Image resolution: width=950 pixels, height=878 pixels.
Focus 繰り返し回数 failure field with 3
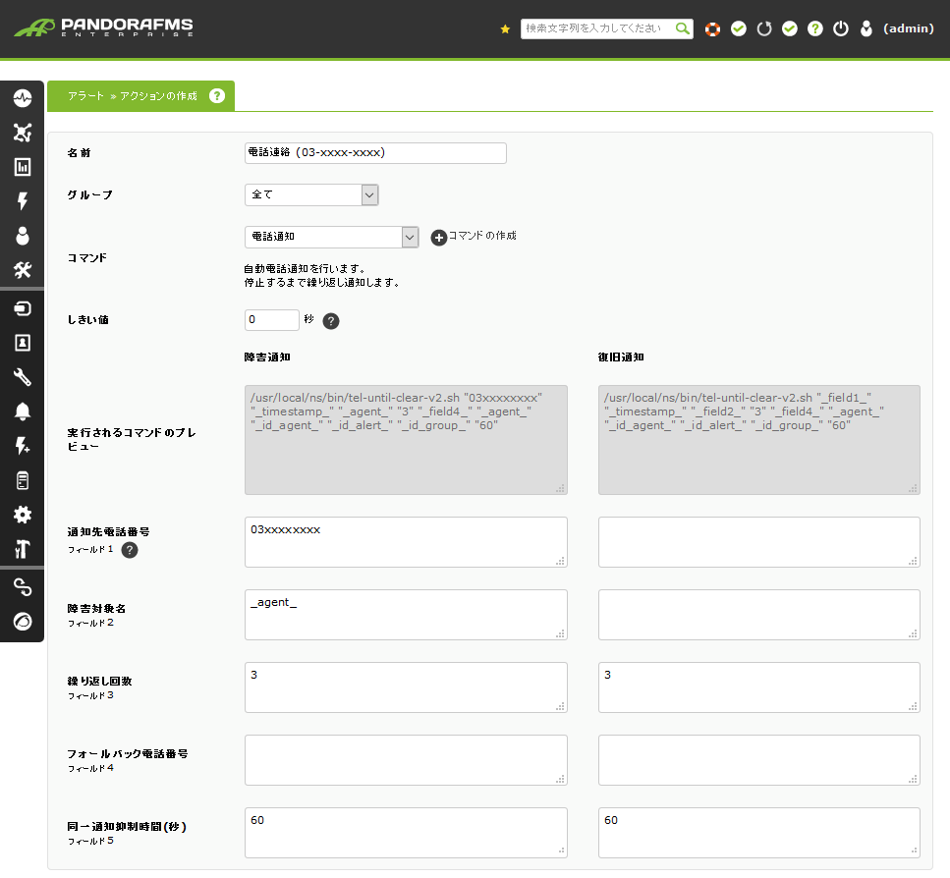406,687
